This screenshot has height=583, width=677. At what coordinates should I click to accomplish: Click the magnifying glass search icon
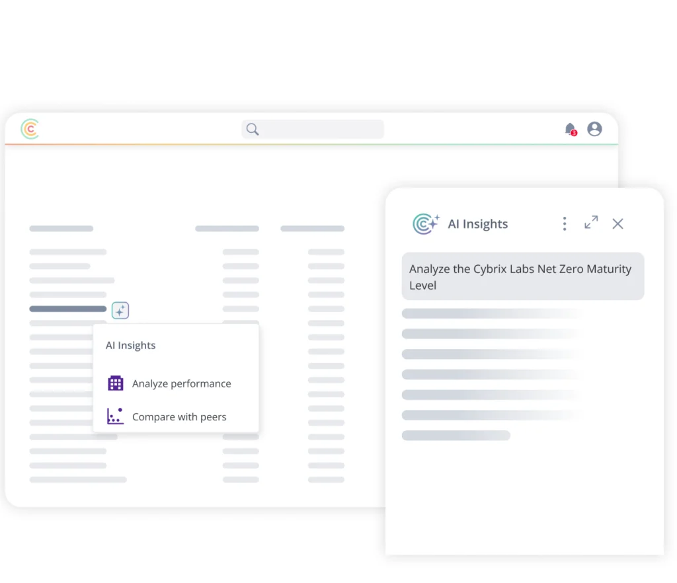pyautogui.click(x=253, y=129)
